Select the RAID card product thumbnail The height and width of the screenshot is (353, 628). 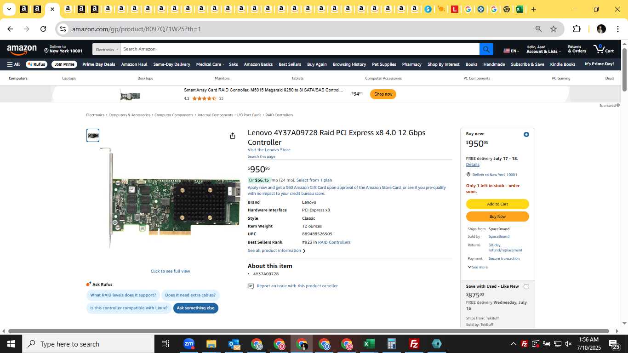[x=93, y=136]
